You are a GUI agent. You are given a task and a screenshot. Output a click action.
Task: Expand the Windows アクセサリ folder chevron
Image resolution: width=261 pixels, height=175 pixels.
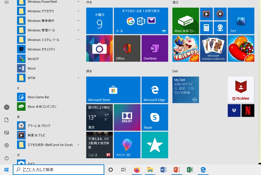tap(78, 11)
